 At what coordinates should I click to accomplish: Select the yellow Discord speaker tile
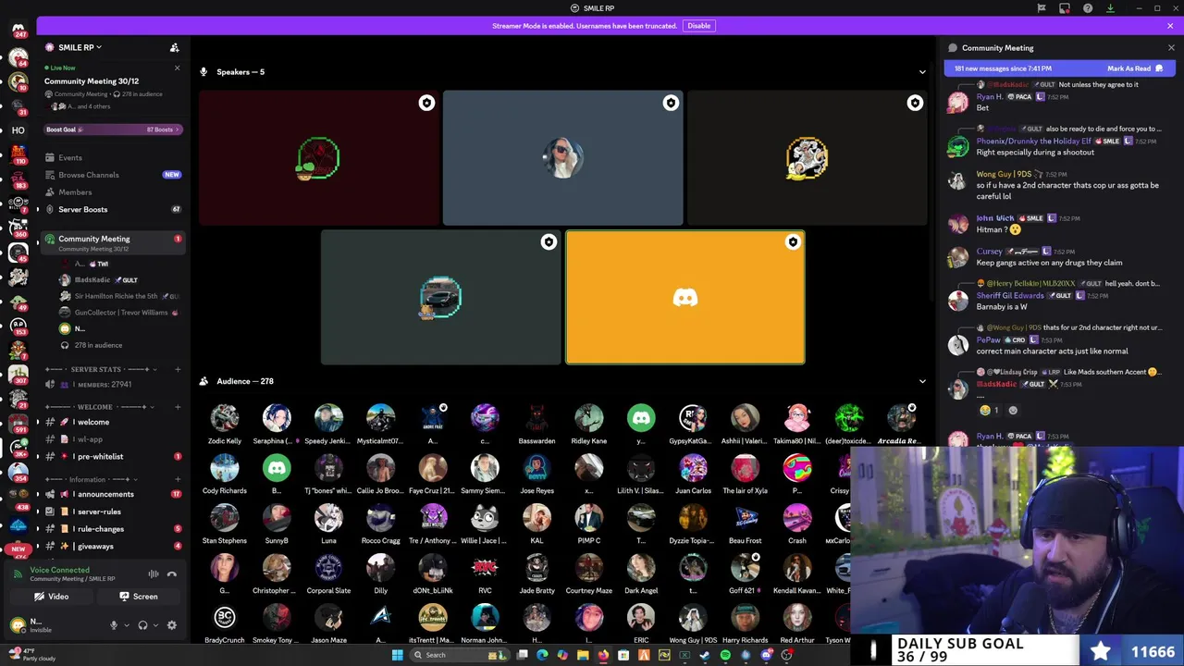[x=685, y=297]
